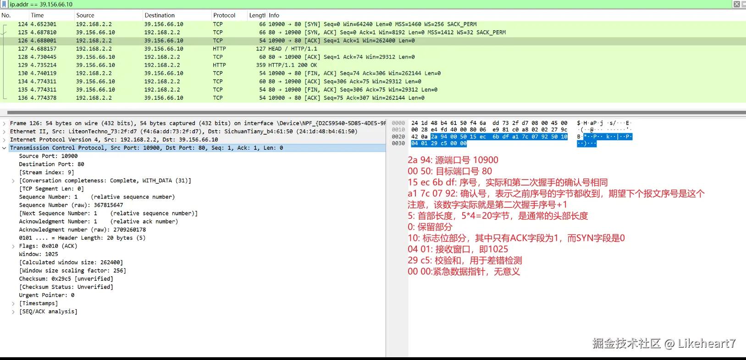Select packet 125, the SYN, ACK packet
Image resolution: width=746 pixels, height=360 pixels.
(x=373, y=33)
